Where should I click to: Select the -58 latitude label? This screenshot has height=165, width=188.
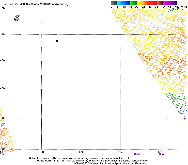[x=2, y=118]
